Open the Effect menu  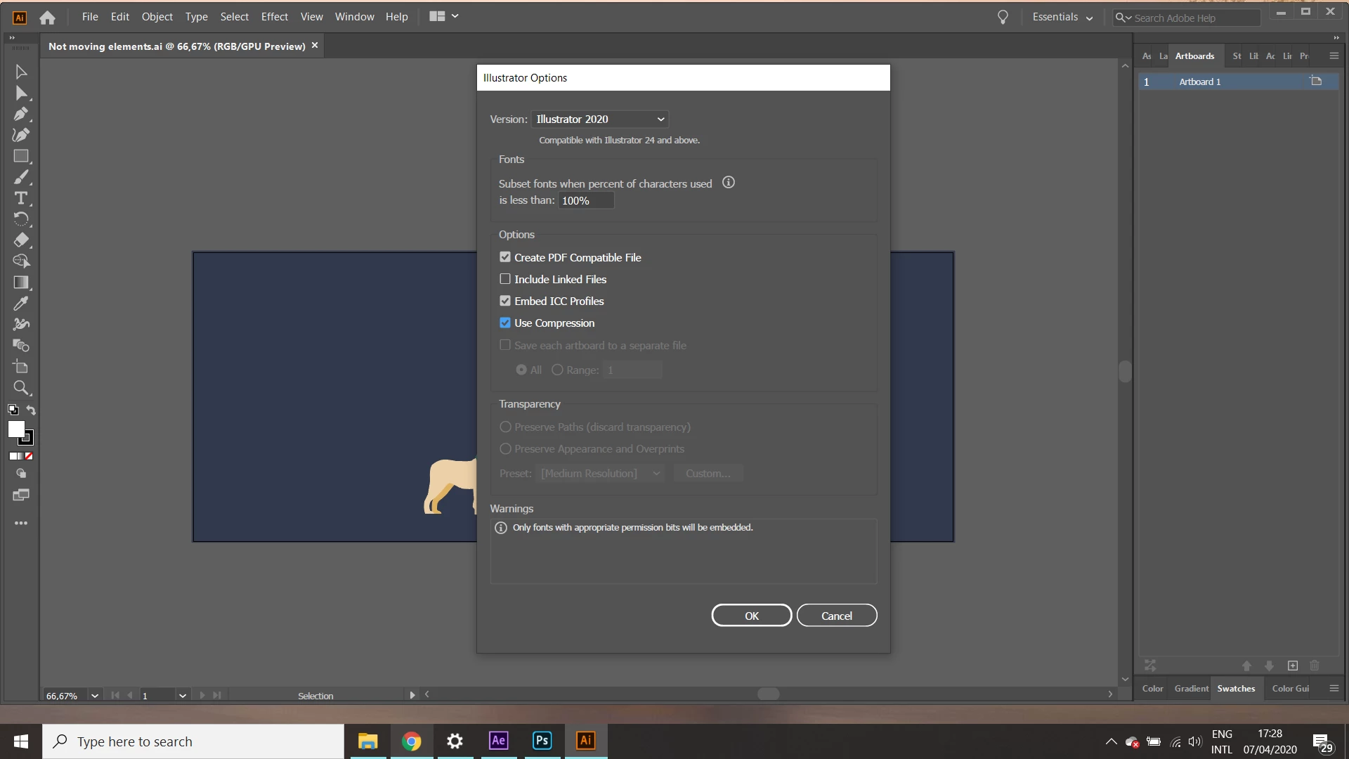point(274,17)
